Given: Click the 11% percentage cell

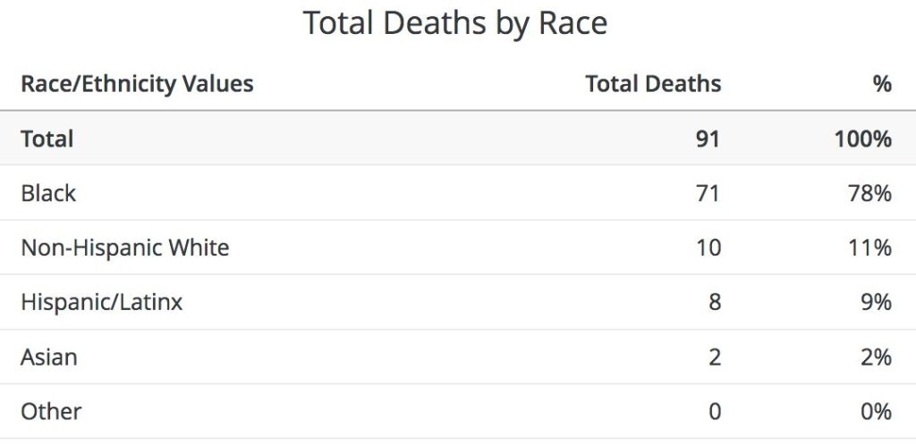Looking at the screenshot, I should (x=872, y=248).
